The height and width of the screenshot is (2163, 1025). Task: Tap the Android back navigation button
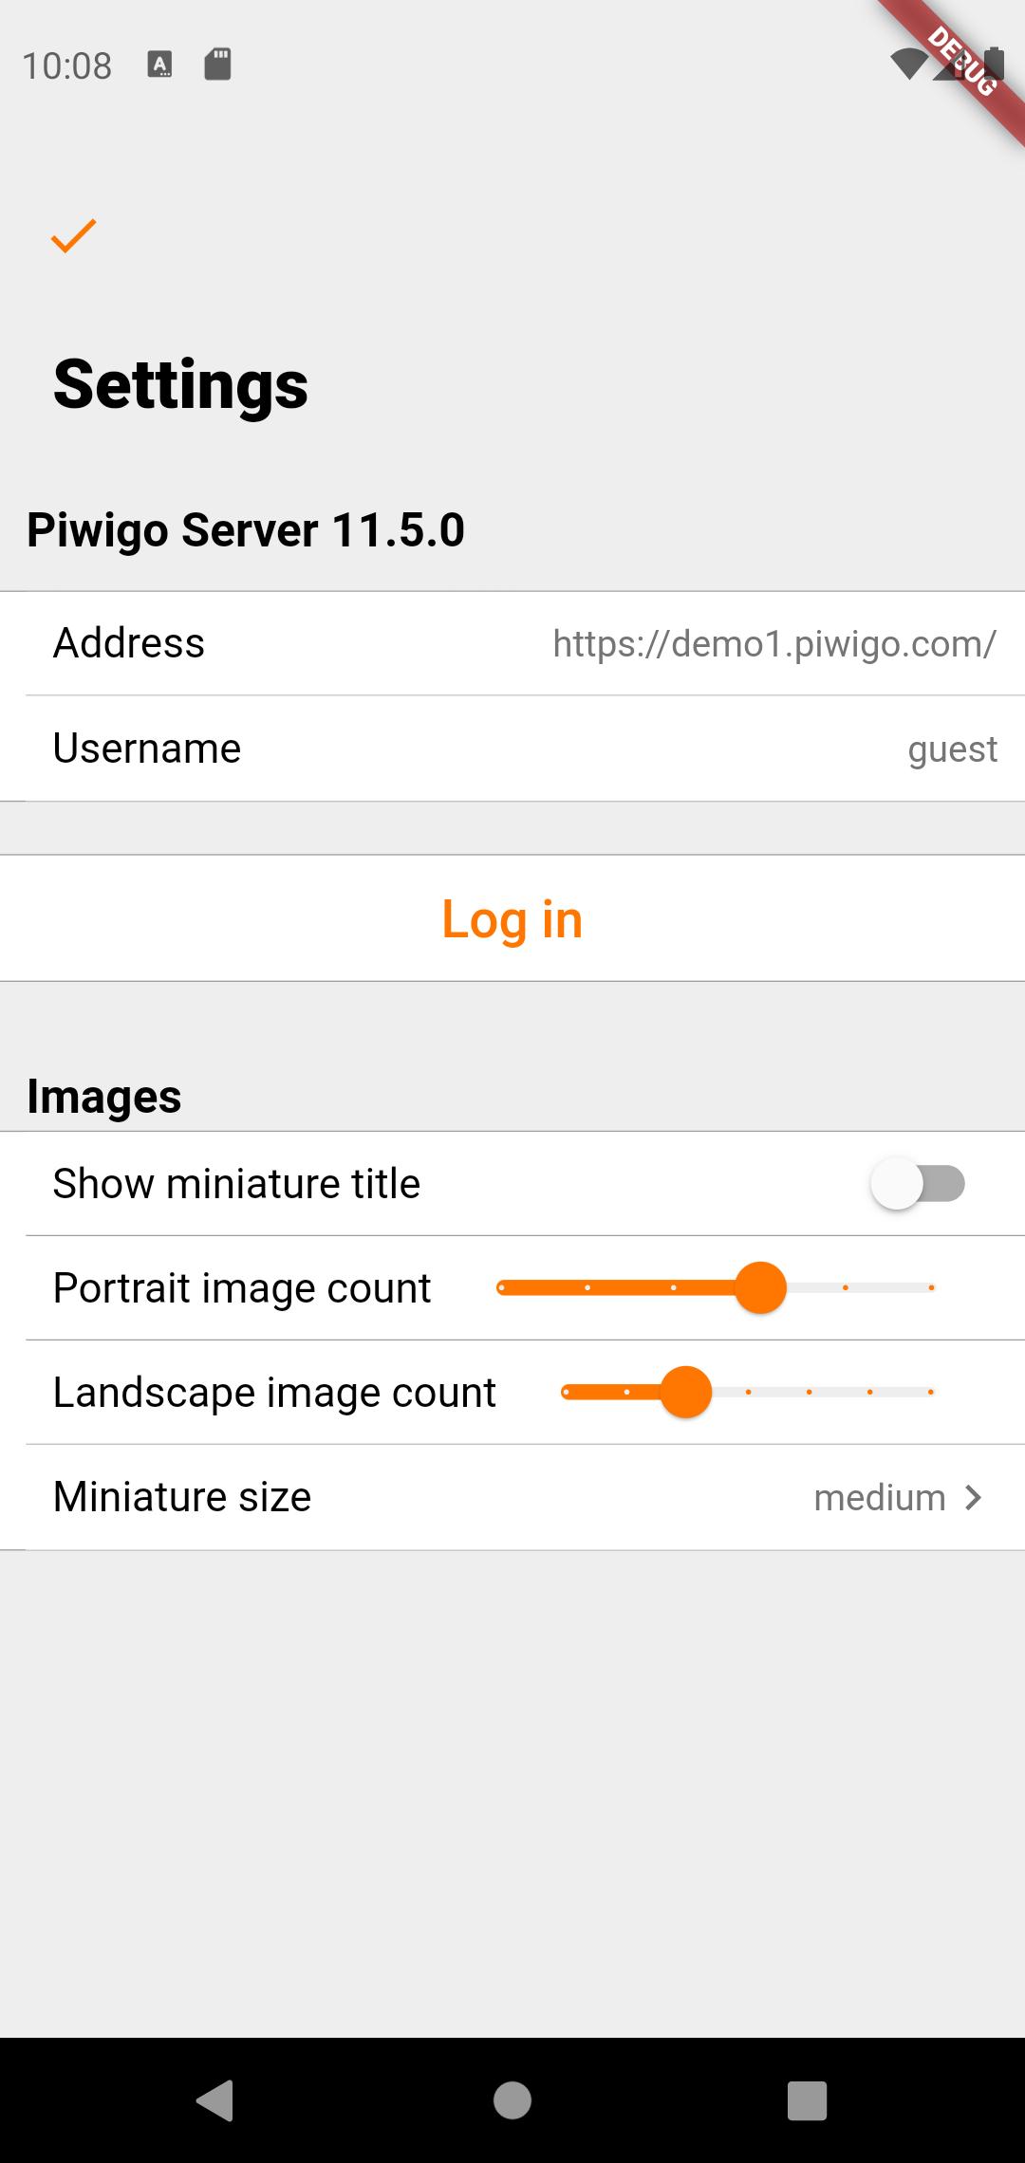(215, 2099)
